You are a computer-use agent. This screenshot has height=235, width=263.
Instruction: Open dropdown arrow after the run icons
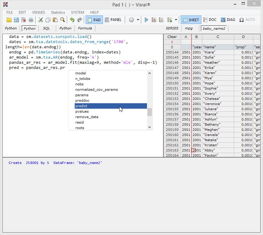click(176, 20)
